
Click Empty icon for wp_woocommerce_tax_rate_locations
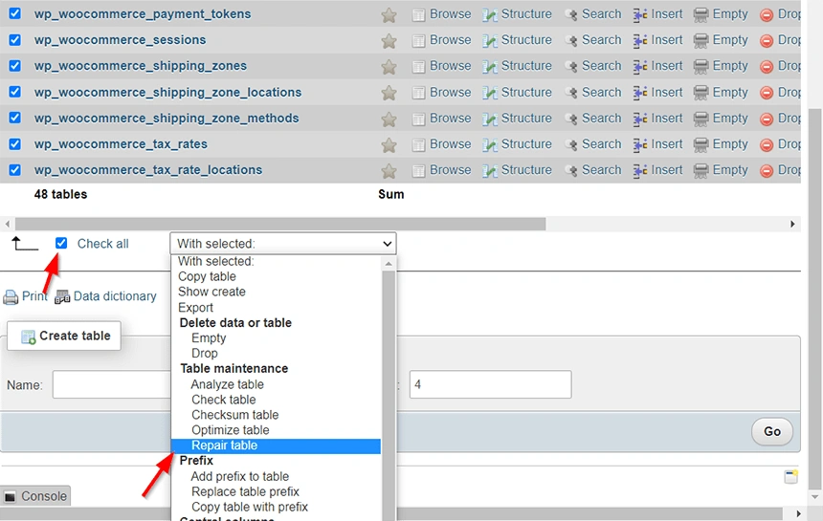click(701, 170)
